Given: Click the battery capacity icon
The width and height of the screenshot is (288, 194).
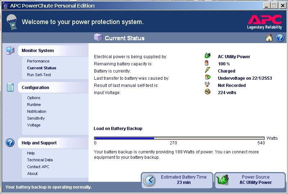Looking at the screenshot, I should click(207, 63).
